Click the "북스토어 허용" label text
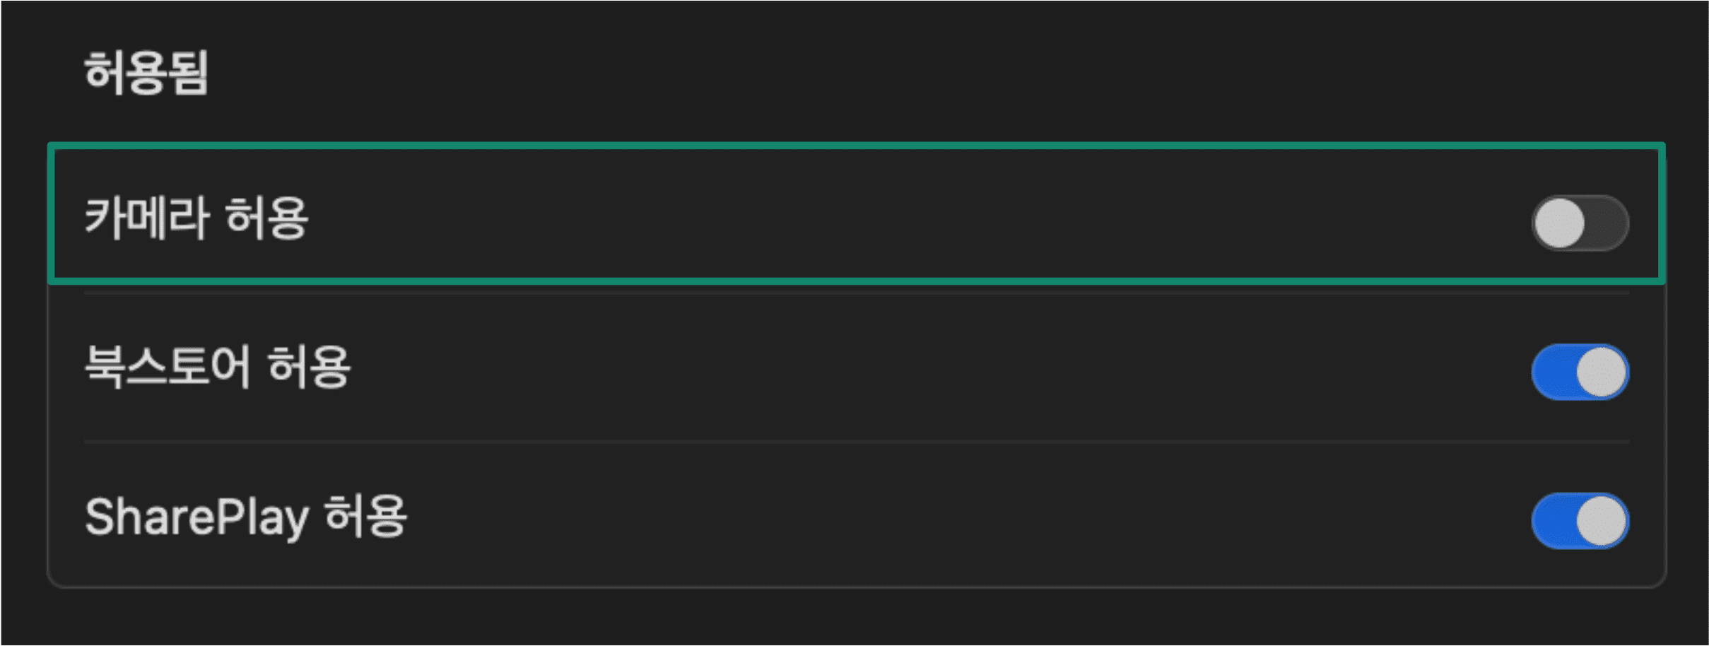The height and width of the screenshot is (646, 1709). coord(217,367)
